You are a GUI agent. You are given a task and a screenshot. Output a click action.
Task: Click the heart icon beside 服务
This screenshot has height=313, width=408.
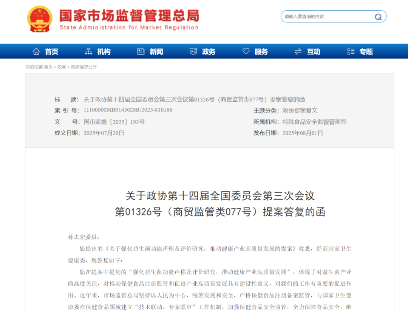click(x=246, y=51)
